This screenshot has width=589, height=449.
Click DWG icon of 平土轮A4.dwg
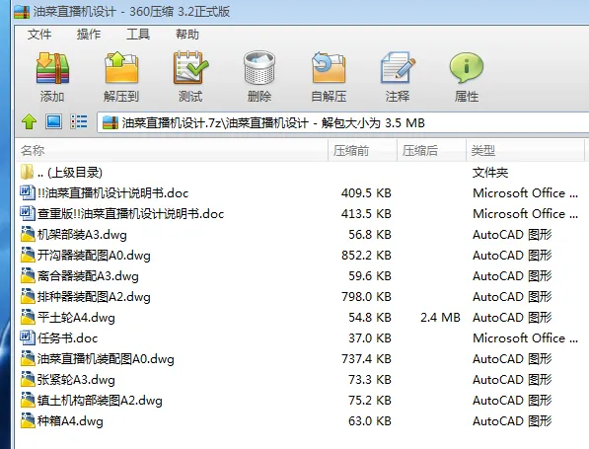click(x=28, y=317)
